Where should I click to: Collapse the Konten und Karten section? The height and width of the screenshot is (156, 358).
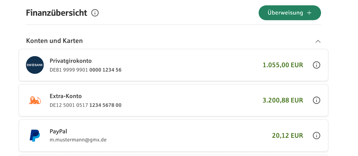[318, 41]
